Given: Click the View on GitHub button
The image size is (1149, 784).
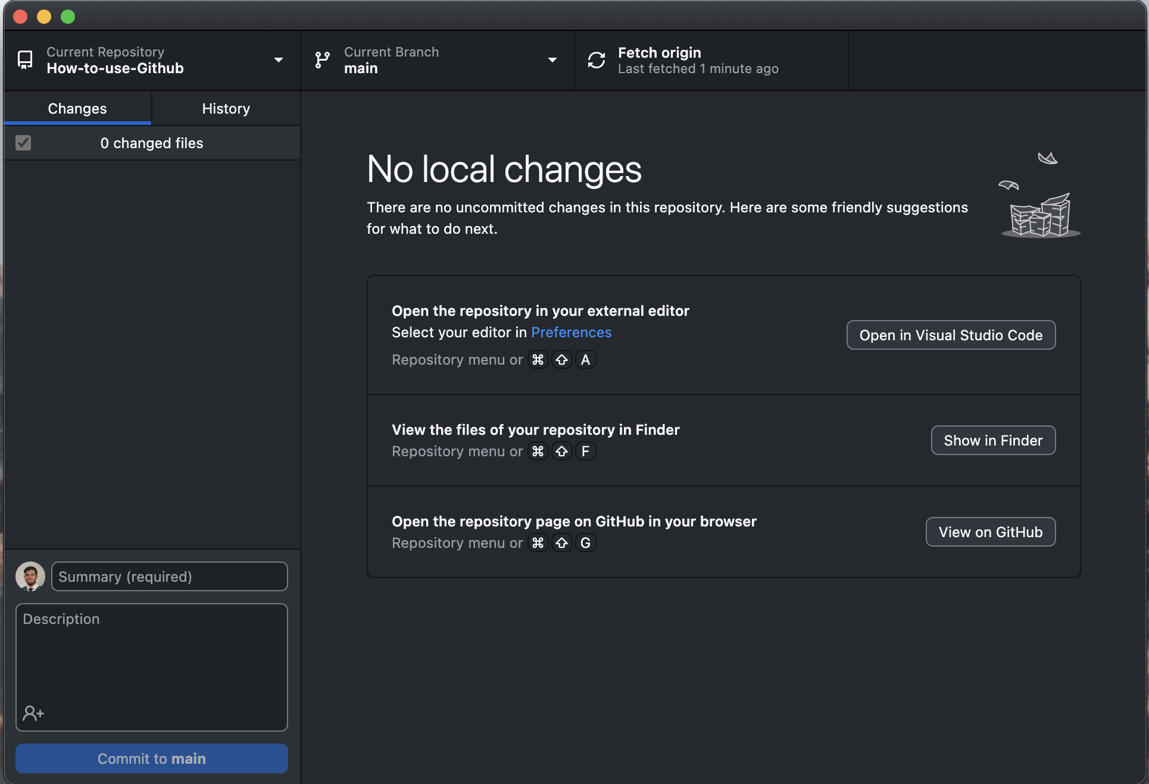Looking at the screenshot, I should [990, 531].
